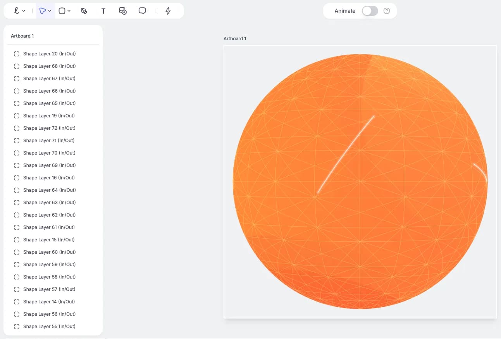Select the cursor Selection tool
The width and height of the screenshot is (501, 339).
43,10
